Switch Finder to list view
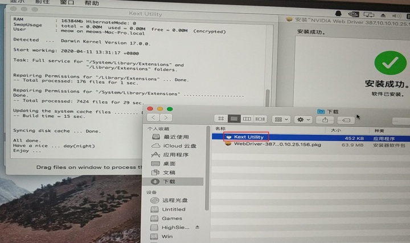The image size is (410, 243). [x=234, y=119]
